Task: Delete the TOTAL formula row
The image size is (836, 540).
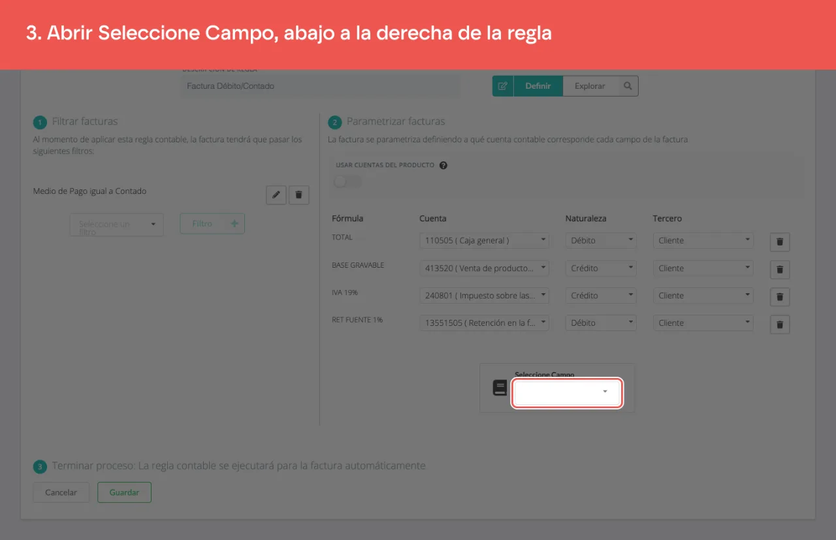Action: [x=780, y=242]
